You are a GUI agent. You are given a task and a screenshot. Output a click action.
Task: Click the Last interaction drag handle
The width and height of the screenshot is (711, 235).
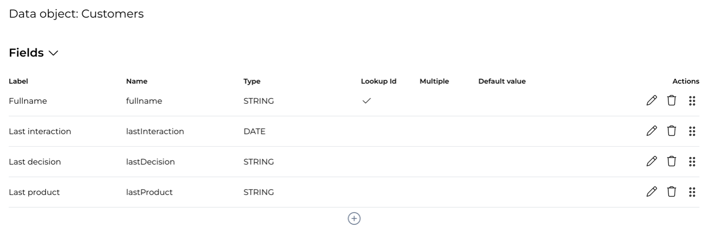pyautogui.click(x=691, y=131)
